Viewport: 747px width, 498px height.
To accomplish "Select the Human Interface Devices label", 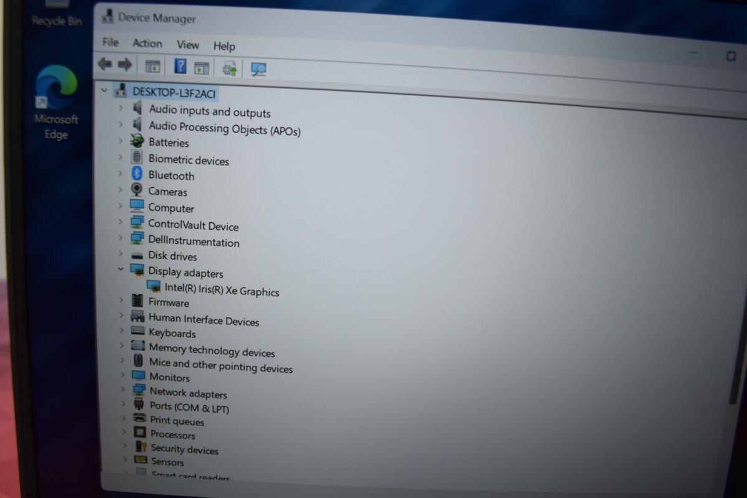I will [204, 319].
